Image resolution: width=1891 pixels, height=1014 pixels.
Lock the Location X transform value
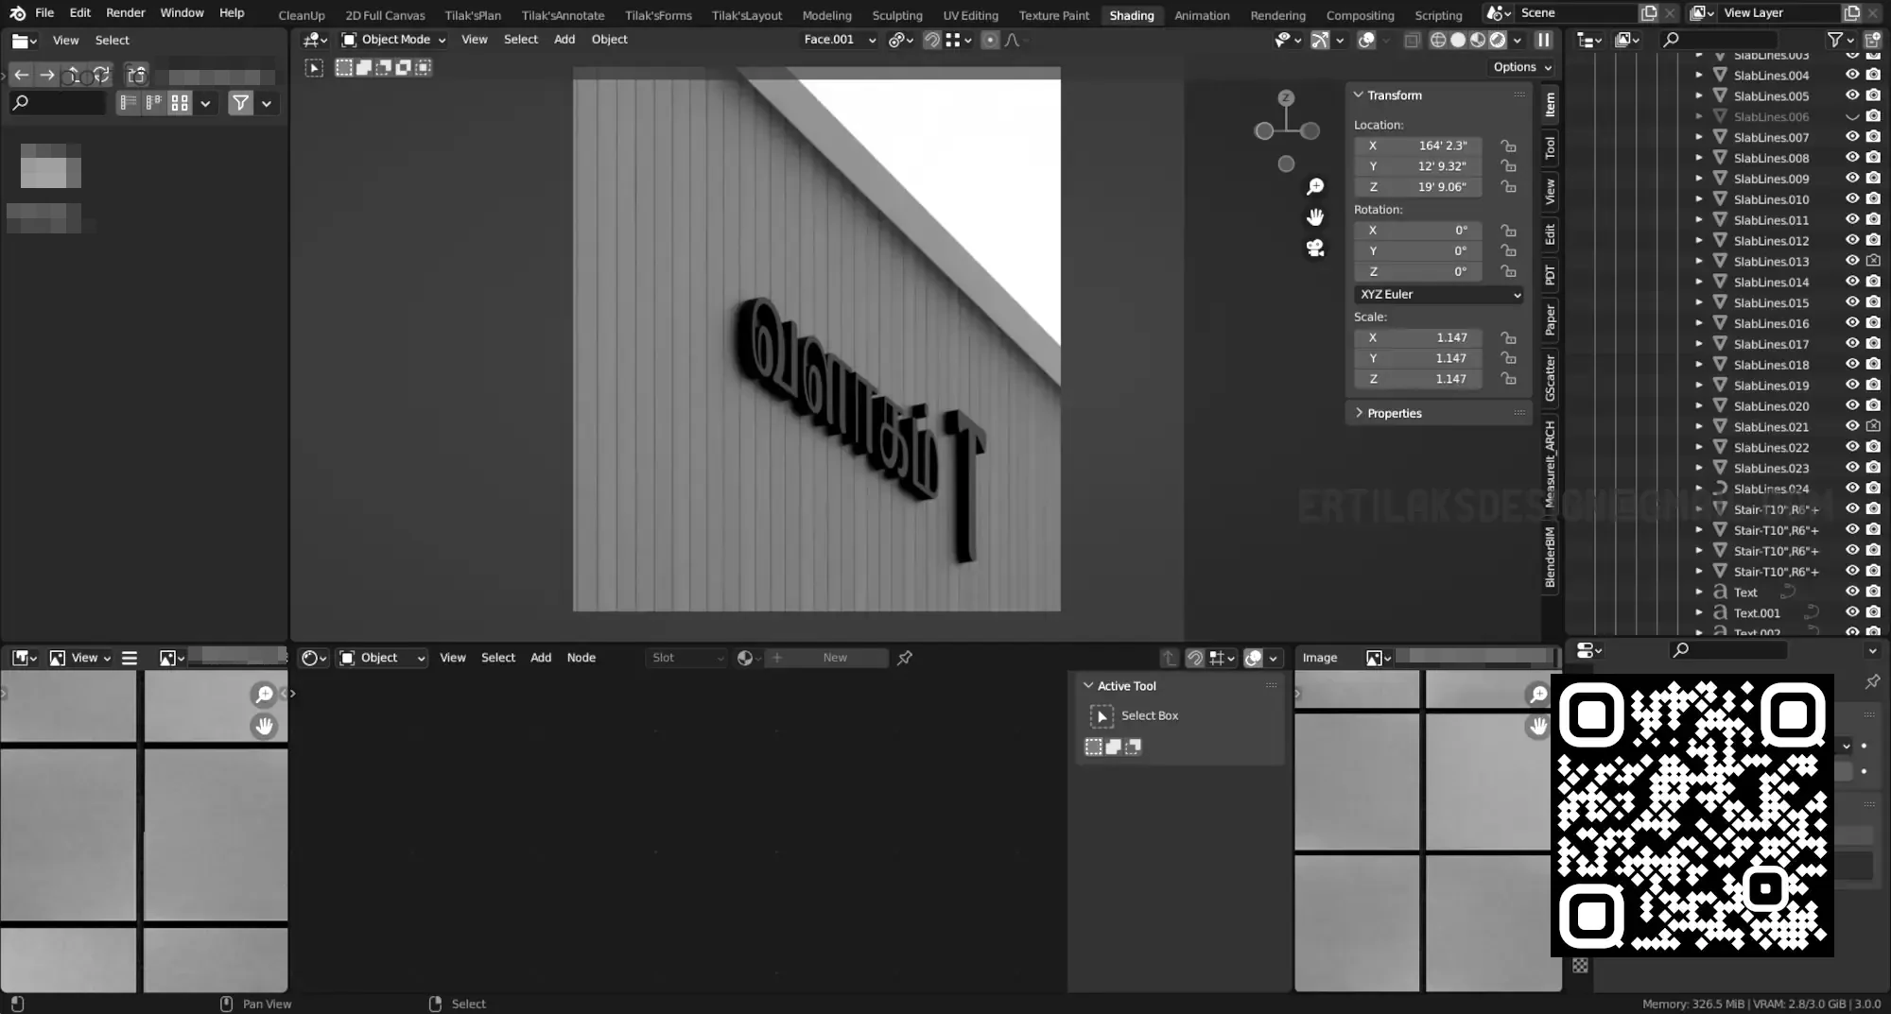pyautogui.click(x=1509, y=146)
